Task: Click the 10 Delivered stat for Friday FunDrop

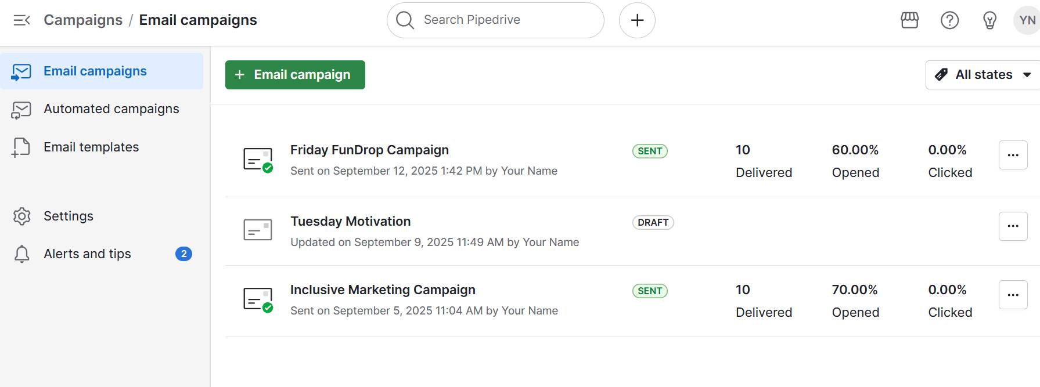Action: point(764,161)
